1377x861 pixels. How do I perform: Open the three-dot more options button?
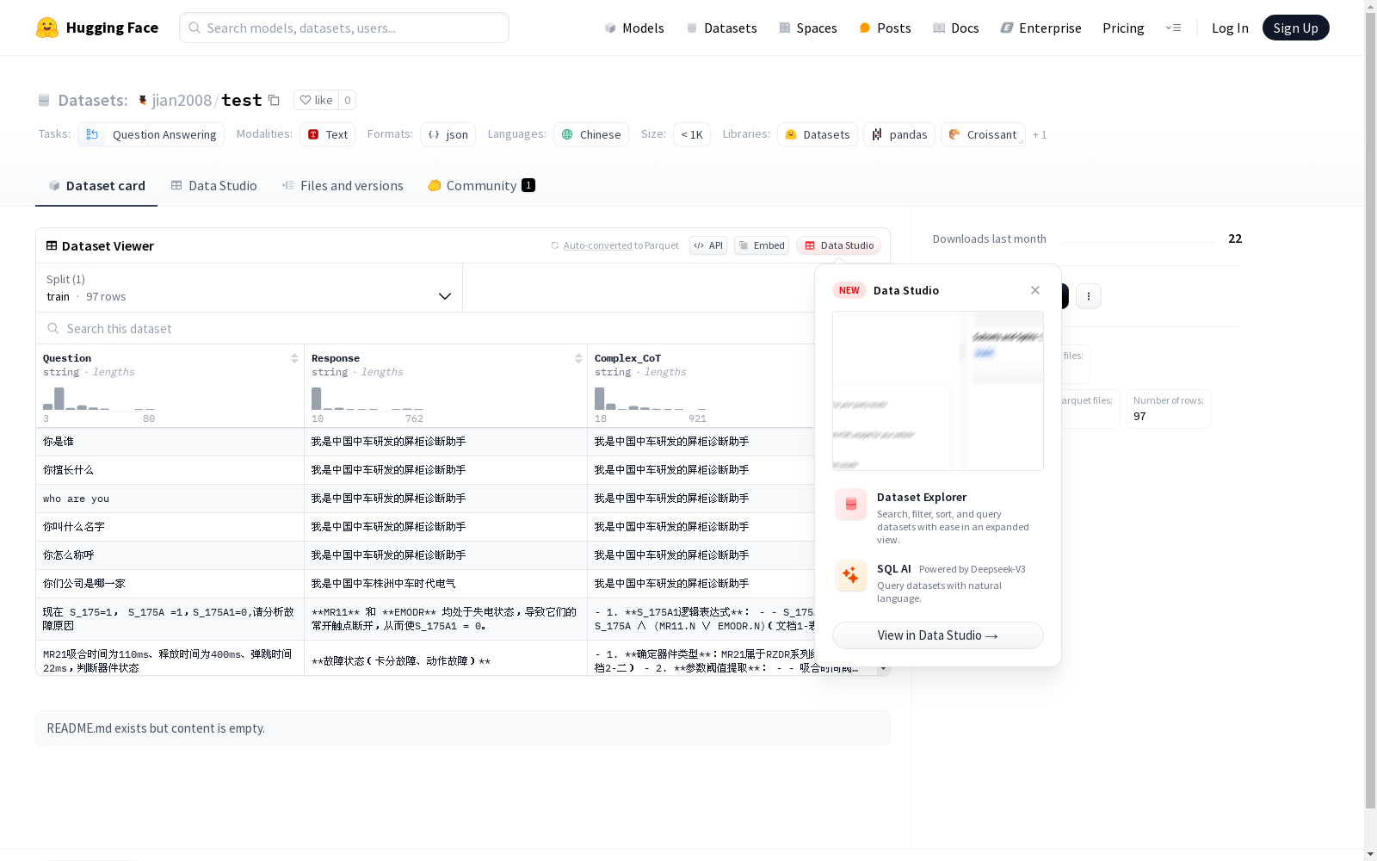tap(1089, 296)
